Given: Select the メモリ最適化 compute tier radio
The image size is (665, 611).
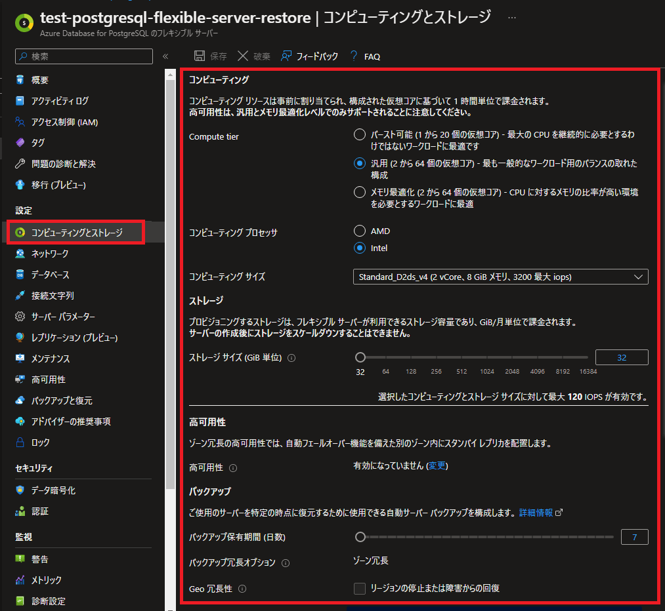Looking at the screenshot, I should pos(360,192).
